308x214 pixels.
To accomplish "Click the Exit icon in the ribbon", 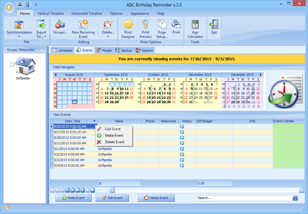I will coord(214,27).
